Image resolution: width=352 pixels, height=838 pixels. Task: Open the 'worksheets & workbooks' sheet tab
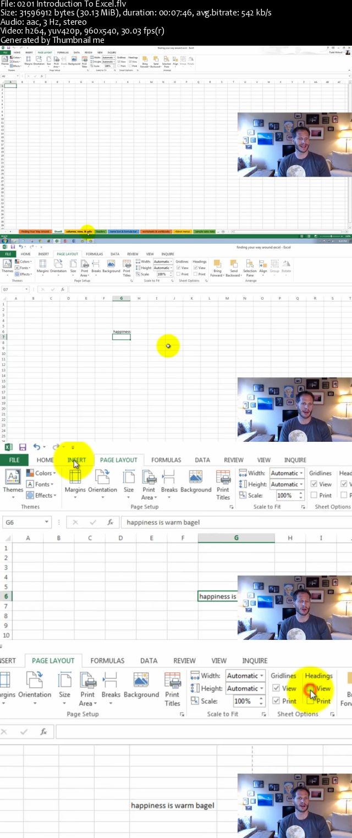[156, 232]
